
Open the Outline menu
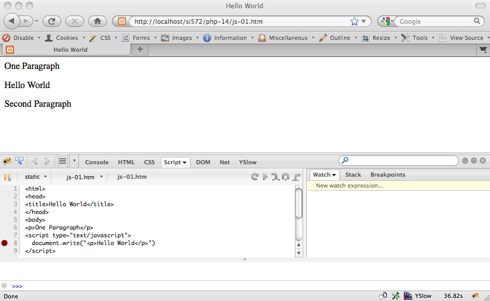(x=338, y=38)
